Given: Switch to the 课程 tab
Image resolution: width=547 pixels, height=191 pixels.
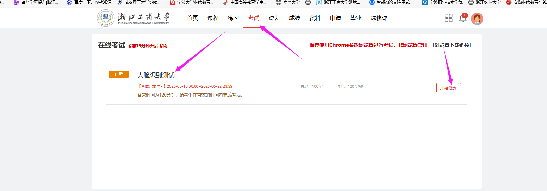Looking at the screenshot, I should 213,18.
